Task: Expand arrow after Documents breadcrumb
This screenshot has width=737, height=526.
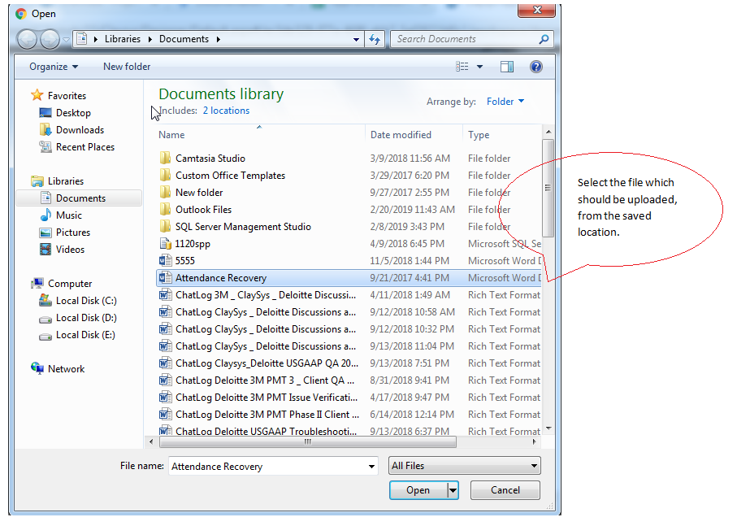Action: coord(219,40)
